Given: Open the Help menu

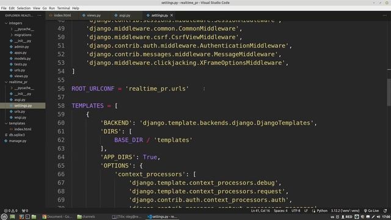Looking at the screenshot, I should pyautogui.click(x=76, y=8).
